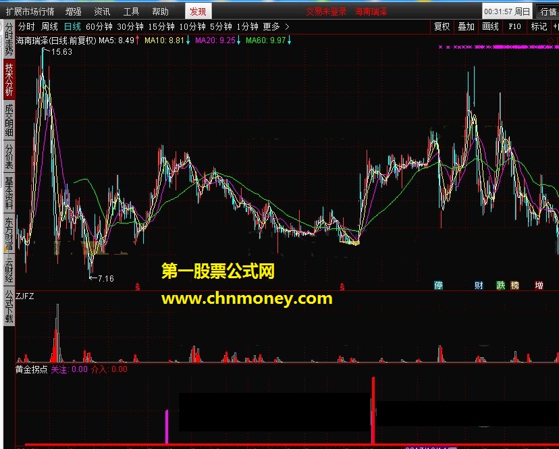This screenshot has width=559, height=449.
Task: Click the 黄金拐点 indicator name
Action: pyautogui.click(x=31, y=369)
